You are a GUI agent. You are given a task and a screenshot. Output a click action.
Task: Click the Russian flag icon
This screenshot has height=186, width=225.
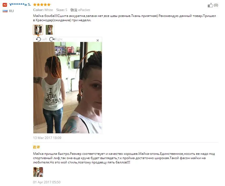[5, 11]
